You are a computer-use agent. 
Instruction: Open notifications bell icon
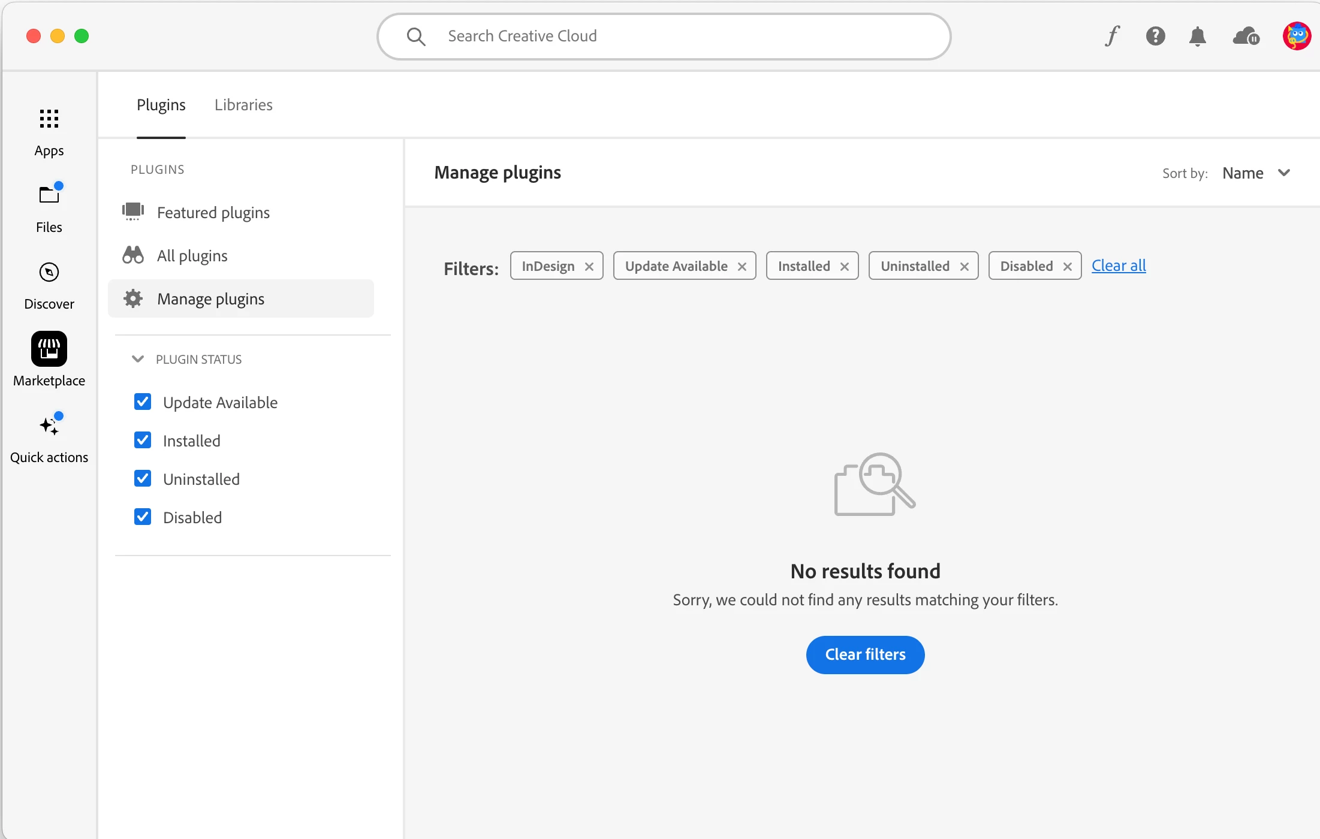coord(1197,36)
